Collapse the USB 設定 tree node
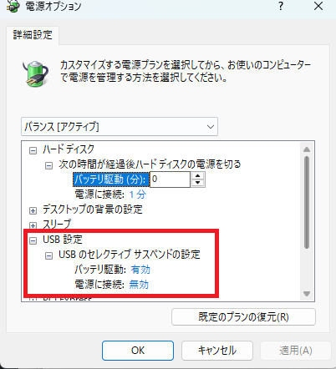 [x=33, y=240]
